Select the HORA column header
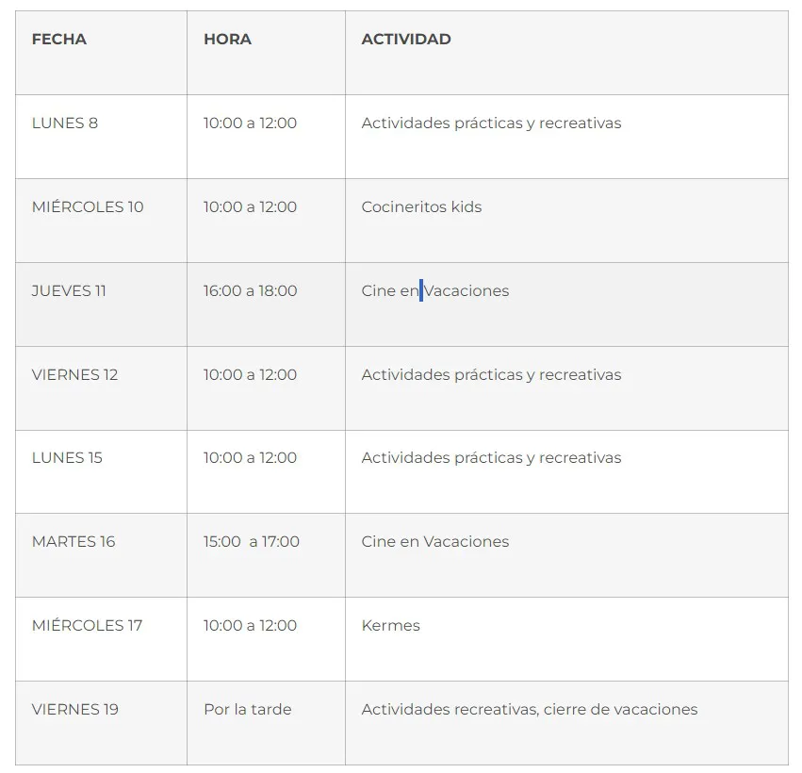The image size is (802, 773). [x=227, y=40]
